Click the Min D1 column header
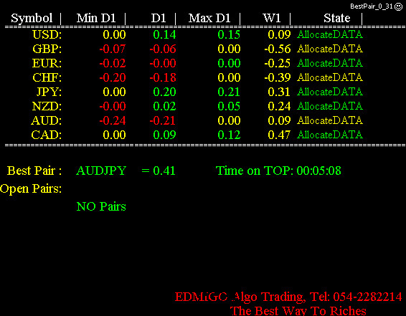 (x=96, y=19)
